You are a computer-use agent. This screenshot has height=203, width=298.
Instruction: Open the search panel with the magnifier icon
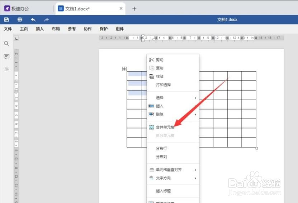click(x=6, y=43)
